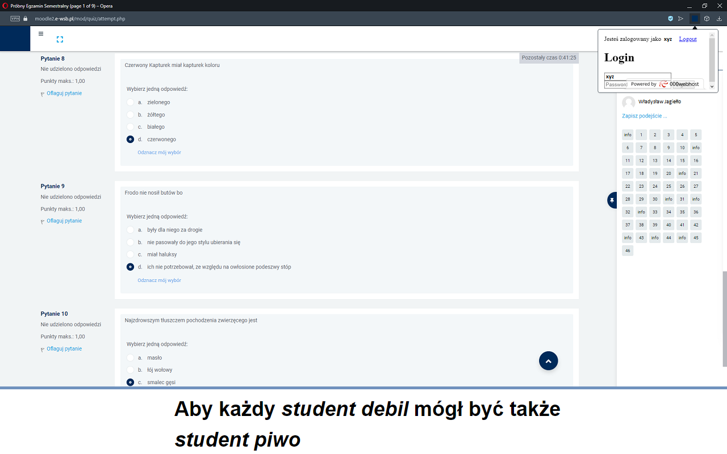Viewport: 727px width, 454px height.
Task: Click the login popup's vertical scrollbar
Action: pyautogui.click(x=713, y=61)
